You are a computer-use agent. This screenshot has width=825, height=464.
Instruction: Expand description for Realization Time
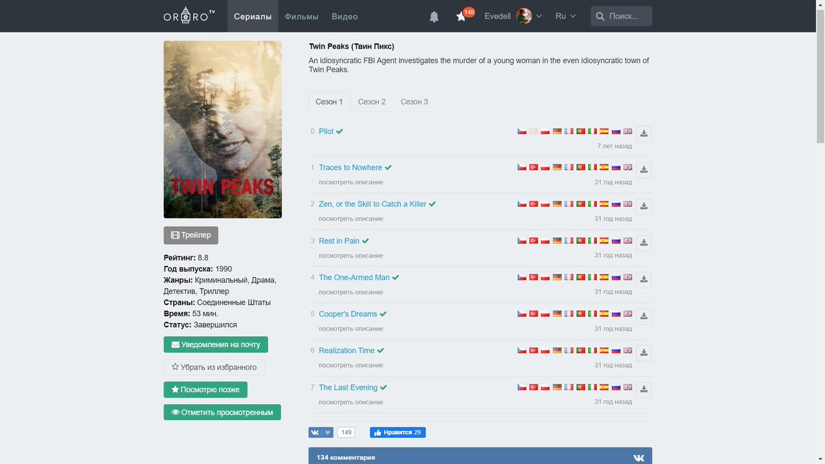pos(351,365)
